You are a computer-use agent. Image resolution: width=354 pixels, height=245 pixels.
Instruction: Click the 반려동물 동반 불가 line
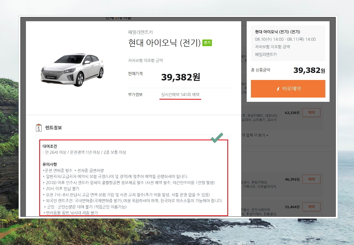pos(71,212)
